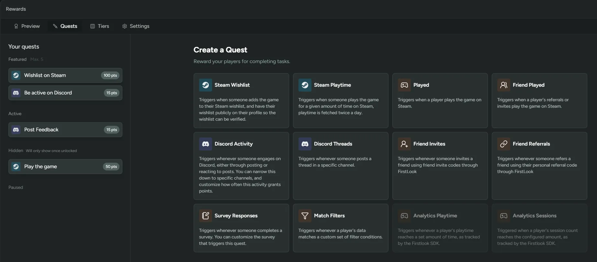597x262 pixels.
Task: Click the 15 pts badge on Post Feedback
Action: point(112,130)
